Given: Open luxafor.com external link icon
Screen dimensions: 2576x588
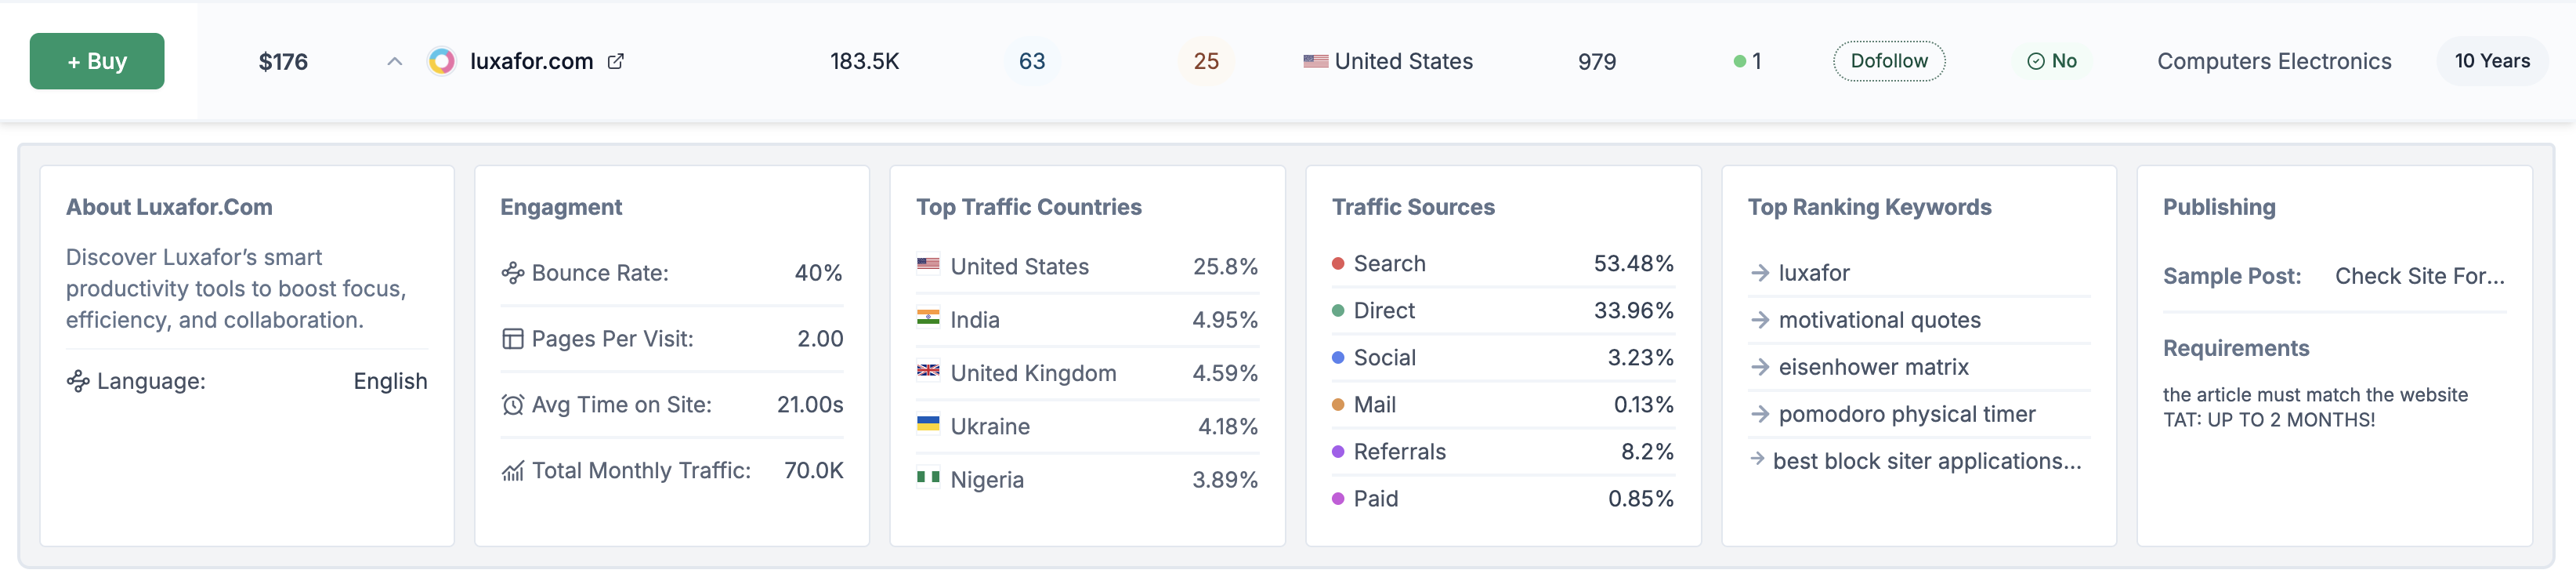Looking at the screenshot, I should pyautogui.click(x=616, y=62).
